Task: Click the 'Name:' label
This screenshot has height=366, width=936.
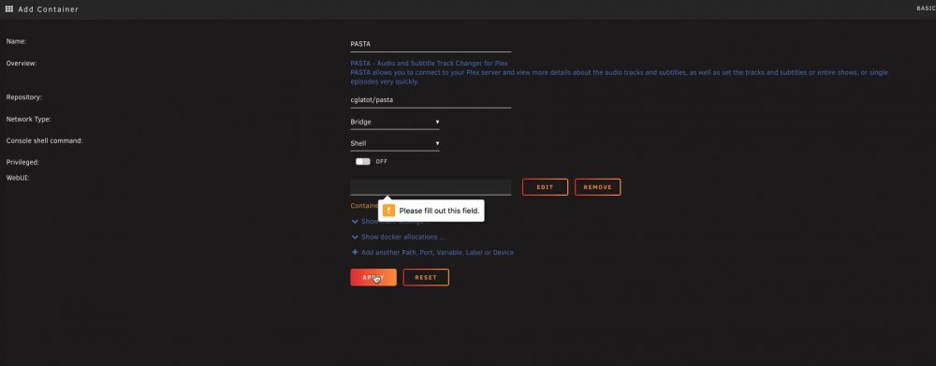Action: tap(16, 41)
